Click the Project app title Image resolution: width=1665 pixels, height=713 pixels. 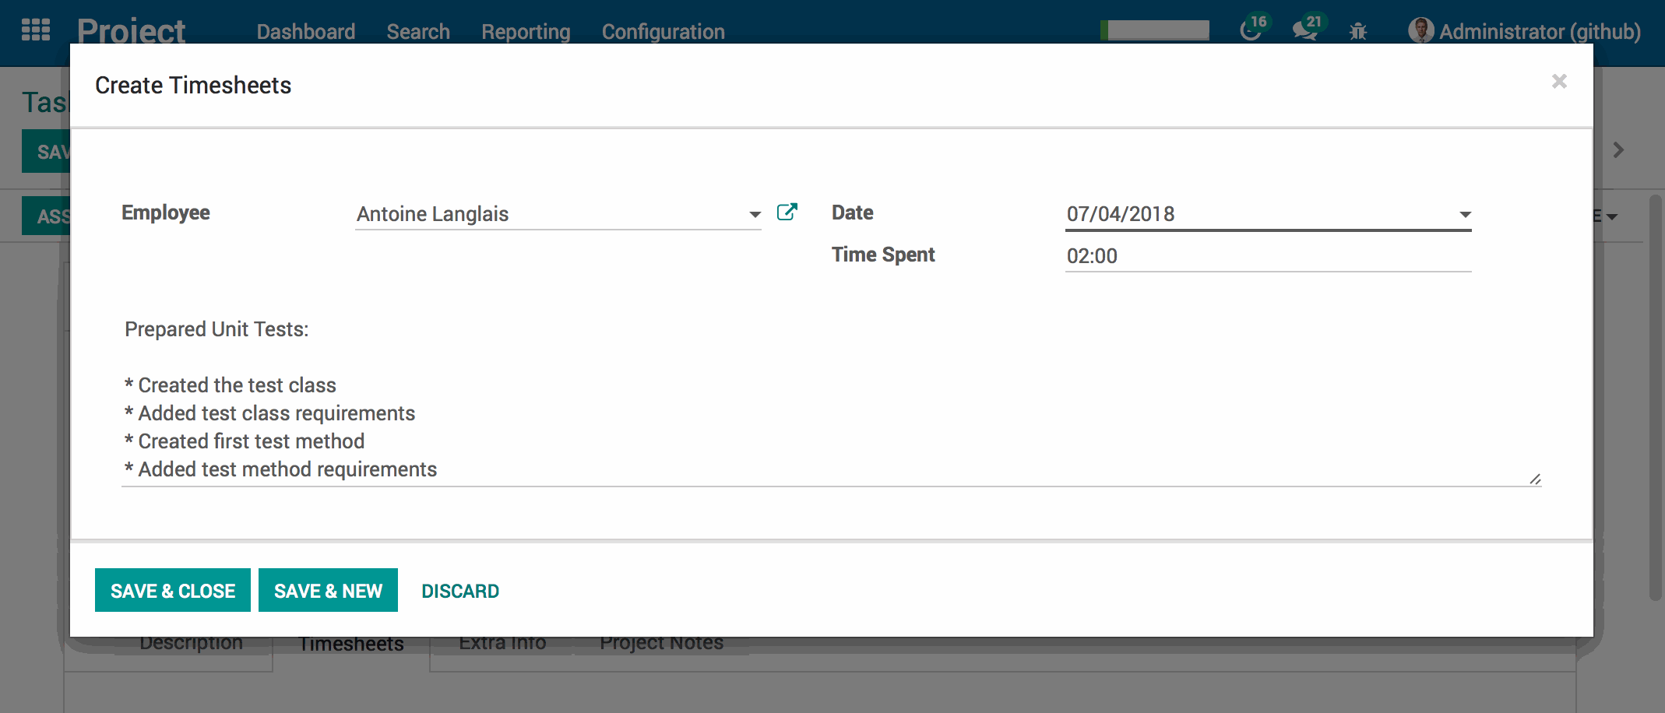click(131, 31)
